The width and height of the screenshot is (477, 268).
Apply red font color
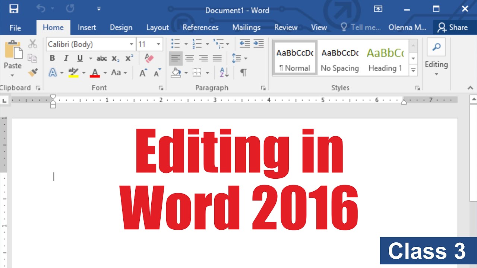tap(95, 73)
